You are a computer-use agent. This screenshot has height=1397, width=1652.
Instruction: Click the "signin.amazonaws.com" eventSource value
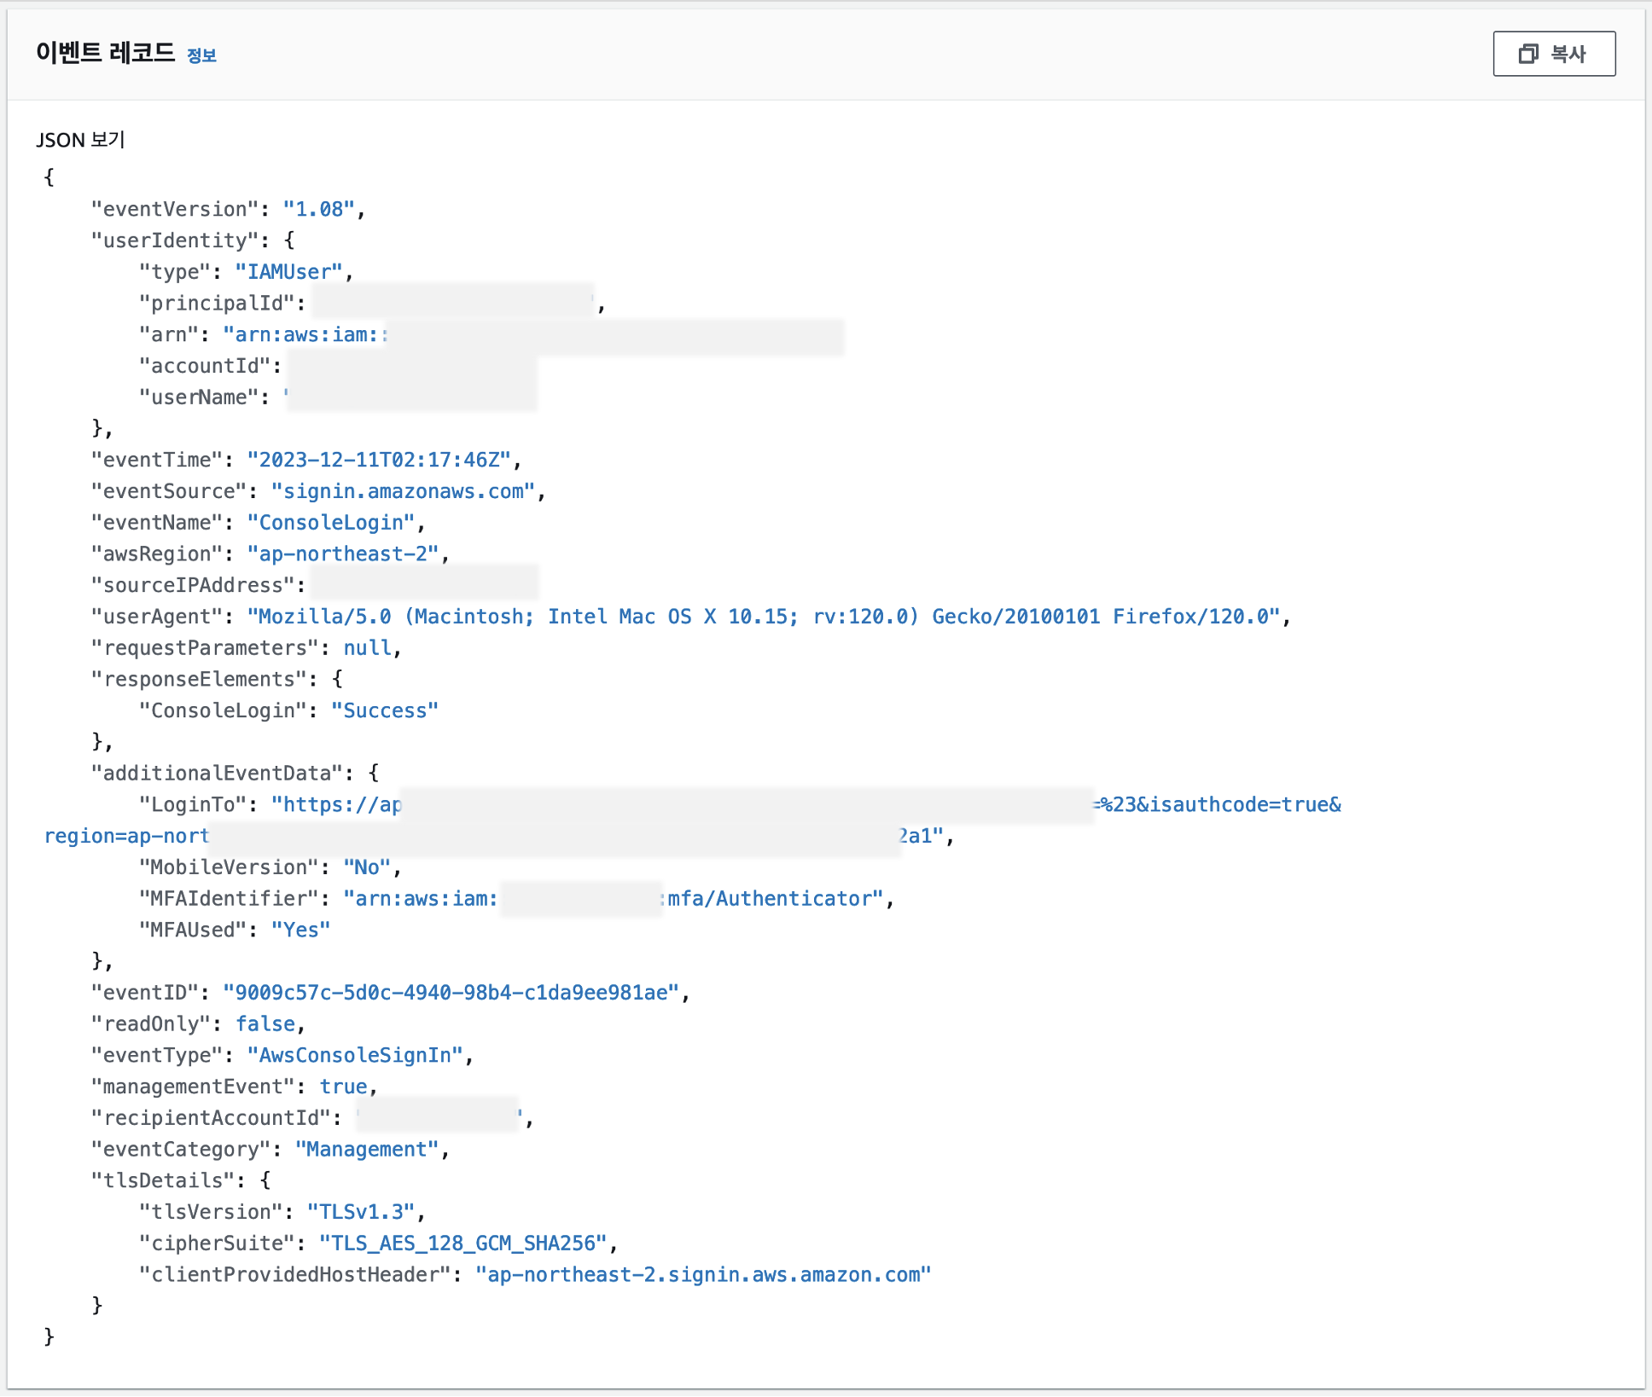click(x=403, y=492)
